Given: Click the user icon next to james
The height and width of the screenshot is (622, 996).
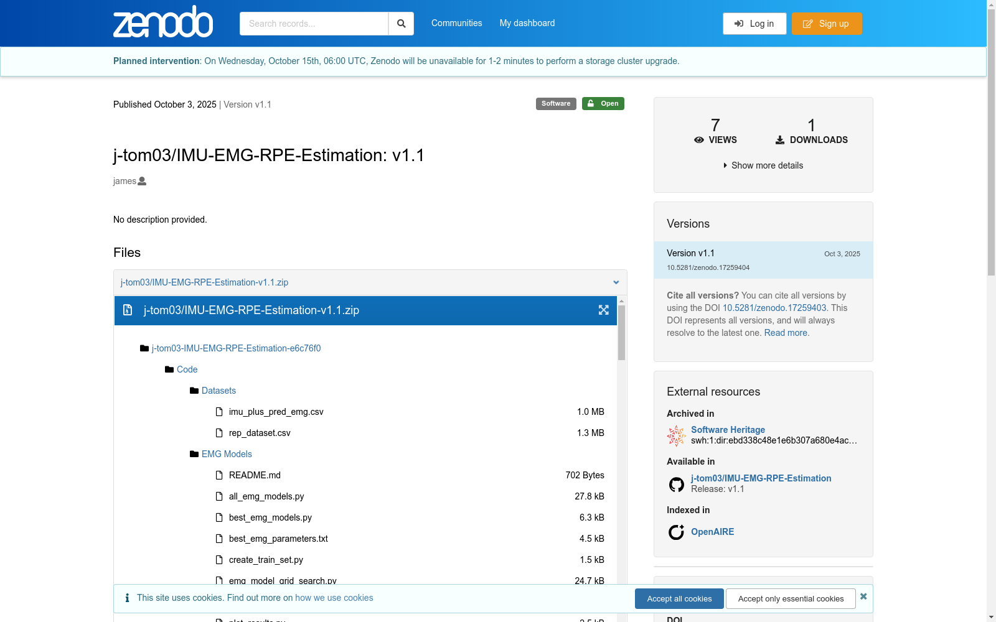Looking at the screenshot, I should [x=142, y=181].
